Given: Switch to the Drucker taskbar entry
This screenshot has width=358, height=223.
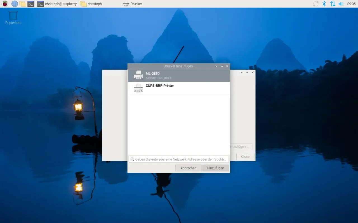Looking at the screenshot, I should (x=133, y=4).
